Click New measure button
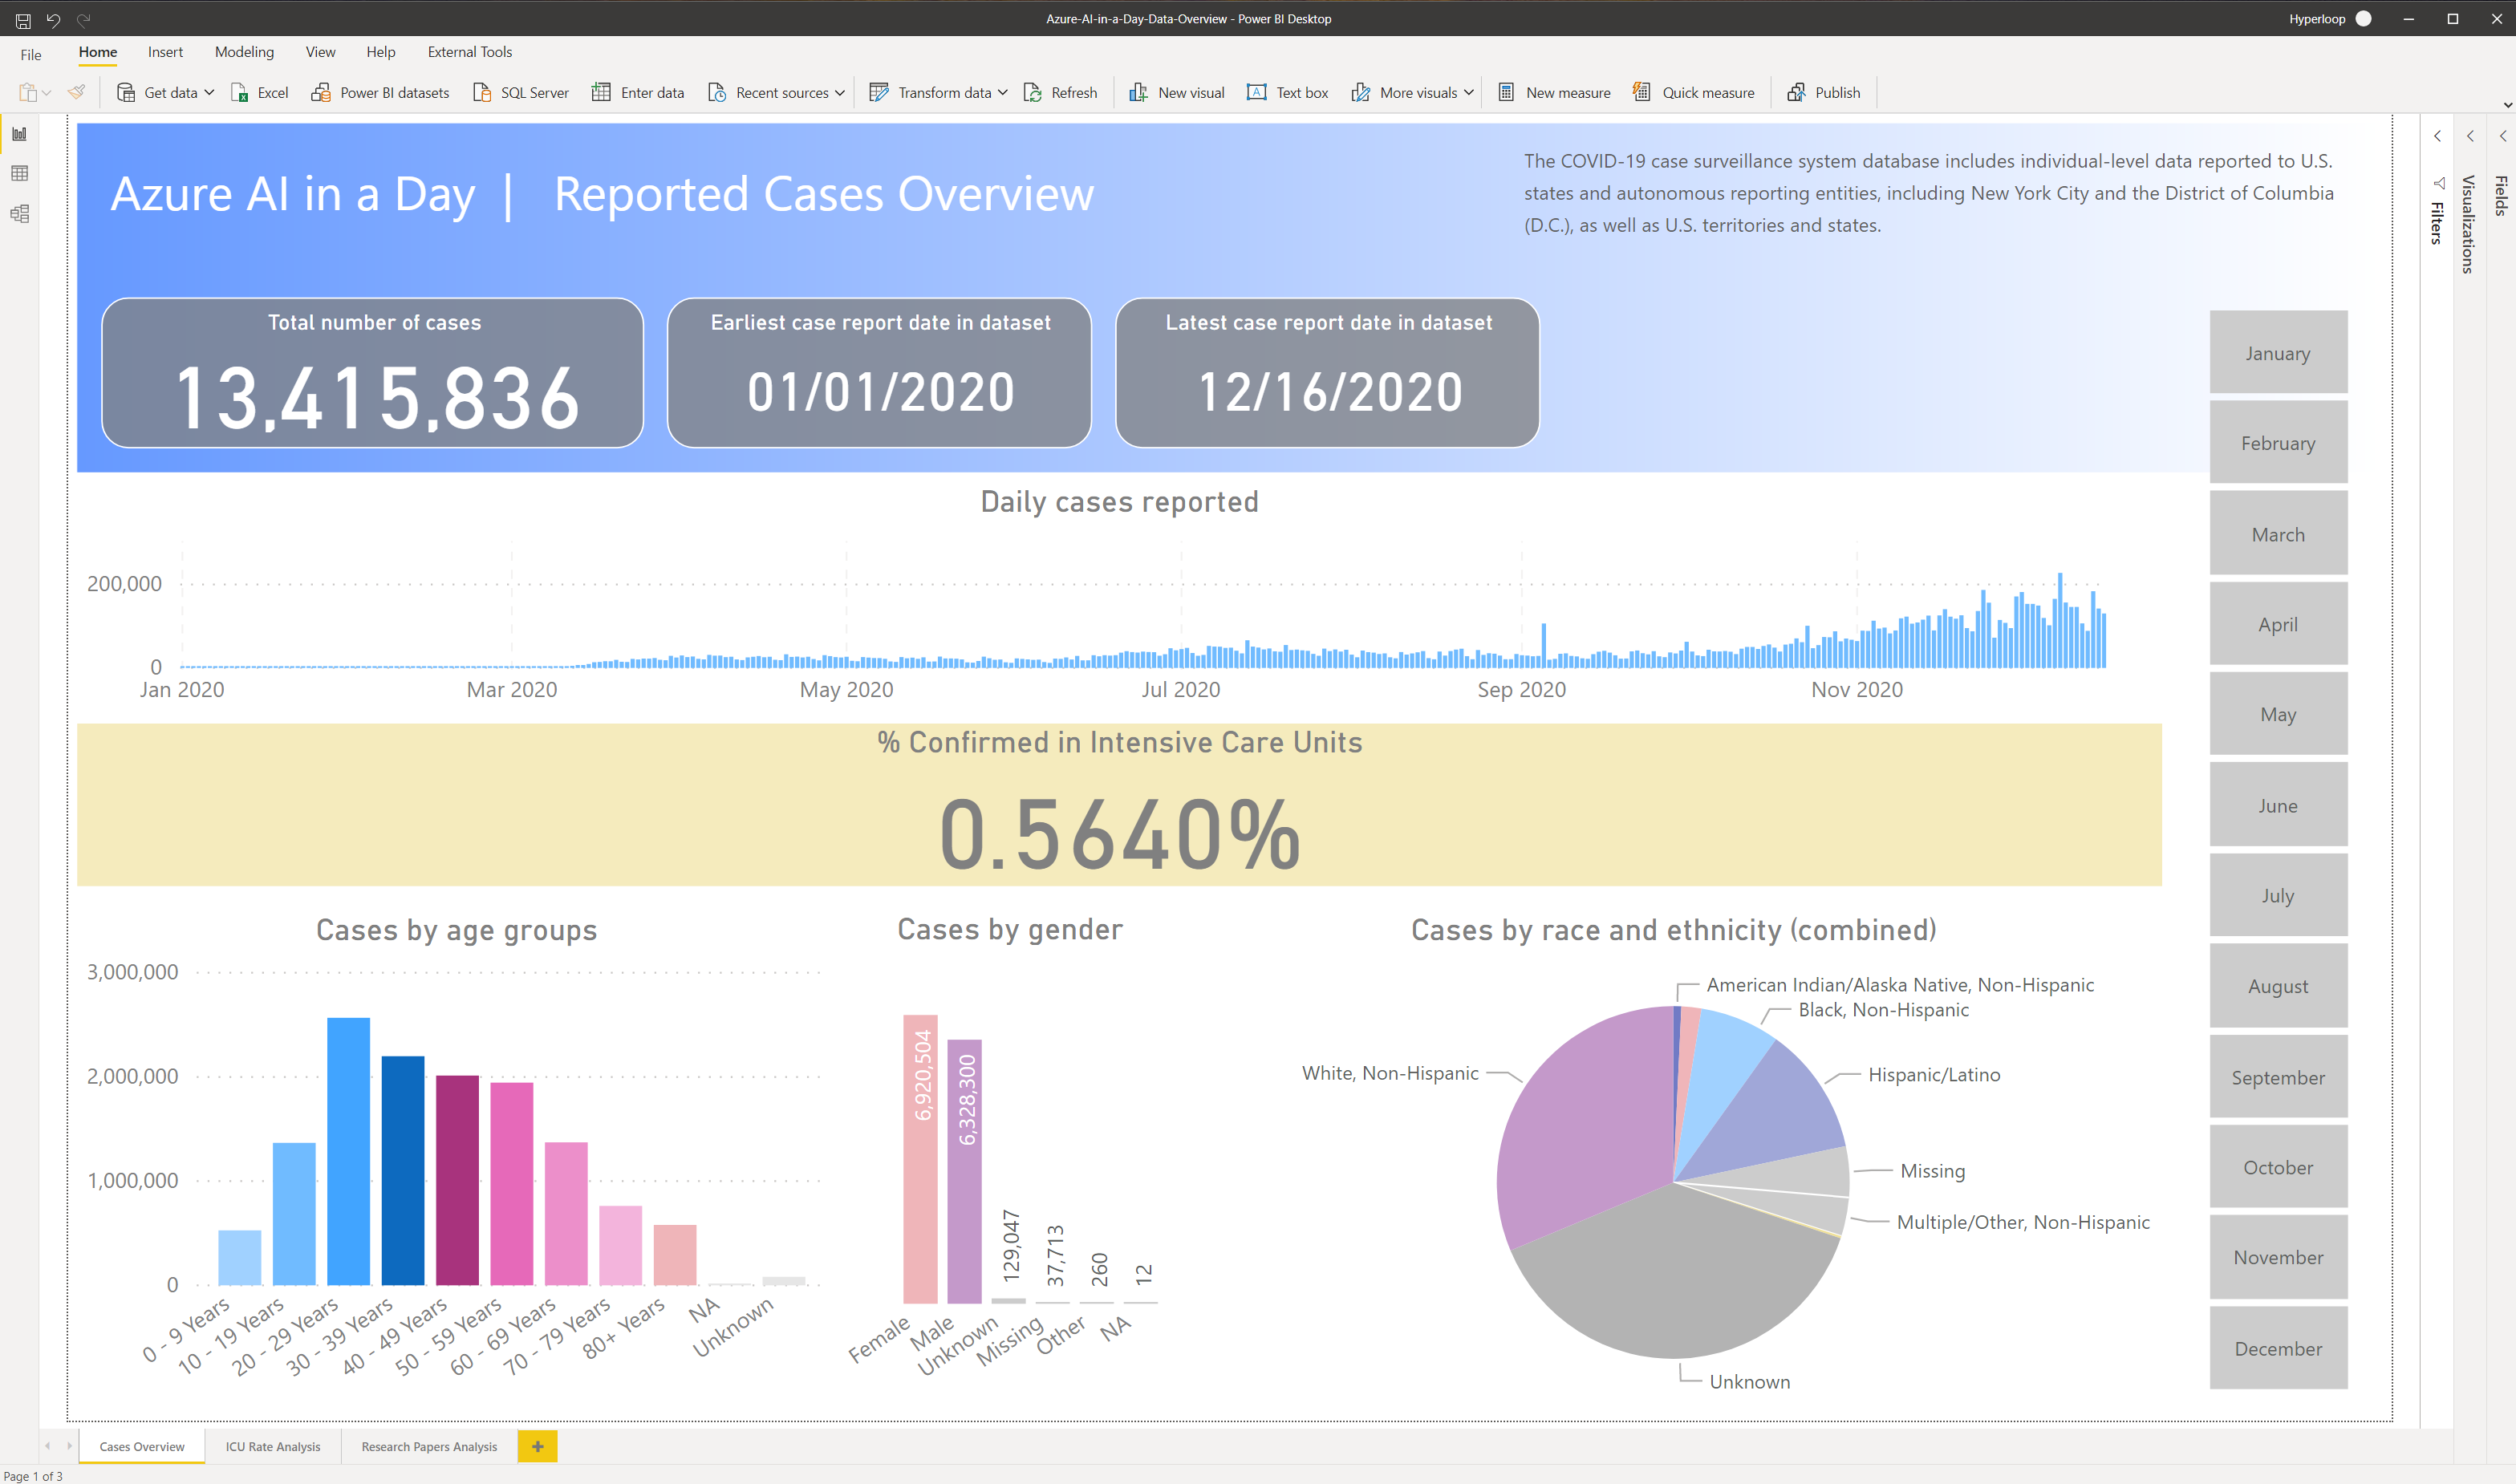2516x1484 pixels. click(1554, 92)
